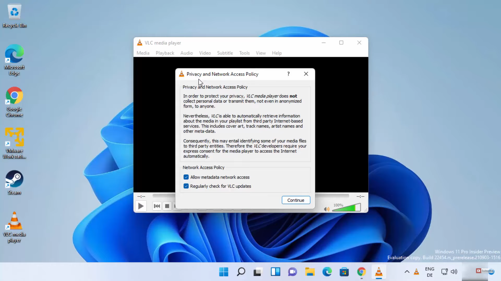Click the VLC volume slider

(x=346, y=208)
